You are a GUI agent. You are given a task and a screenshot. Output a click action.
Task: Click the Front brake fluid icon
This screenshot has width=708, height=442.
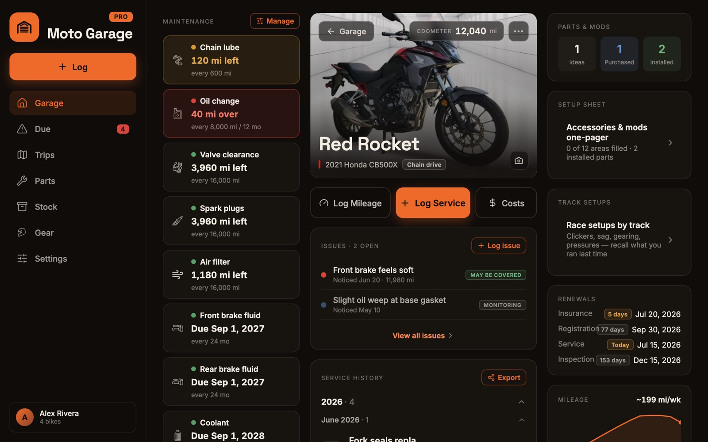[x=177, y=328]
